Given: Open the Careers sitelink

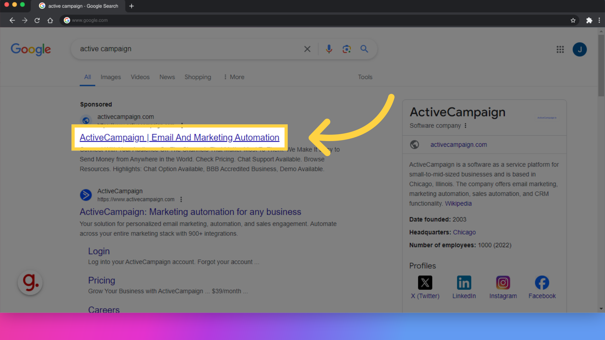Looking at the screenshot, I should pos(104,309).
